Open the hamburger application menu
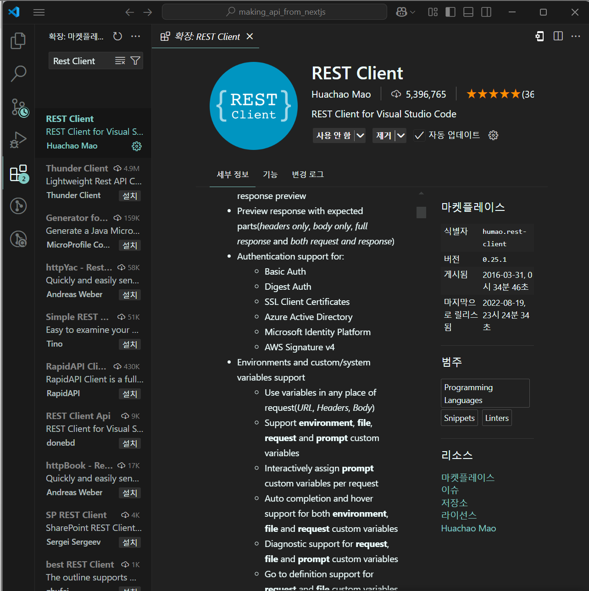 (x=39, y=12)
